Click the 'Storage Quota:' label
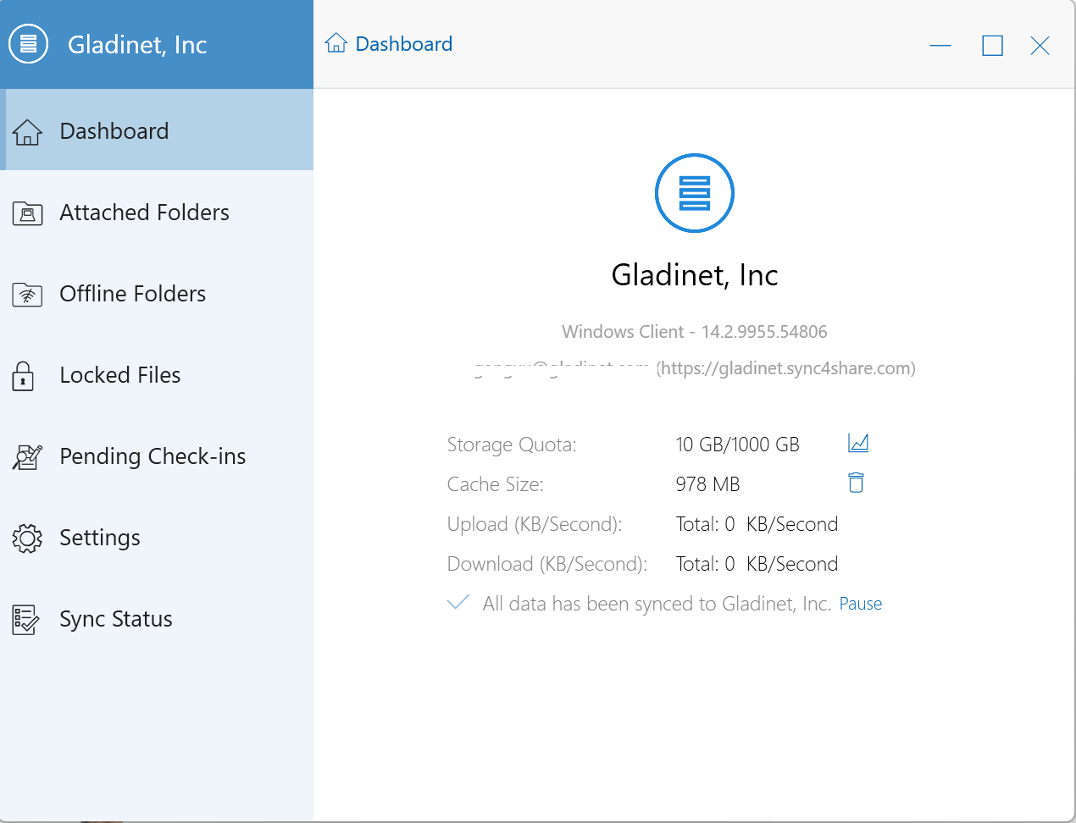1076x823 pixels. (512, 445)
